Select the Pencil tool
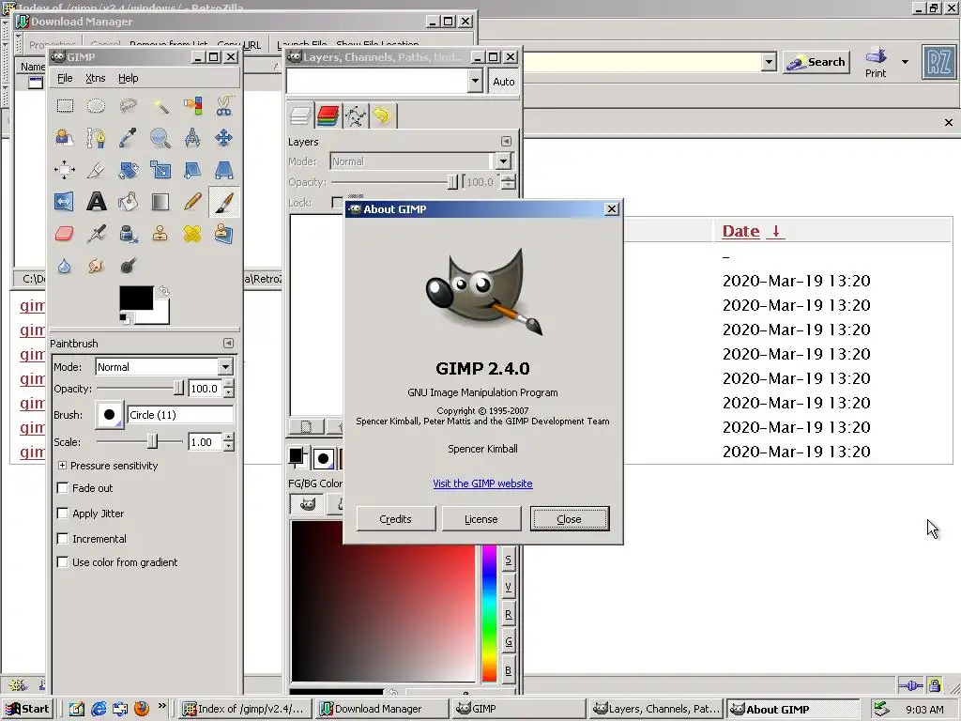Image resolution: width=961 pixels, height=721 pixels. (192, 202)
